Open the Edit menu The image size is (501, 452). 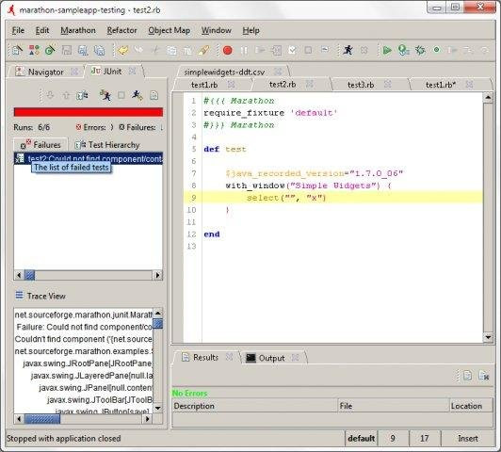[x=42, y=31]
